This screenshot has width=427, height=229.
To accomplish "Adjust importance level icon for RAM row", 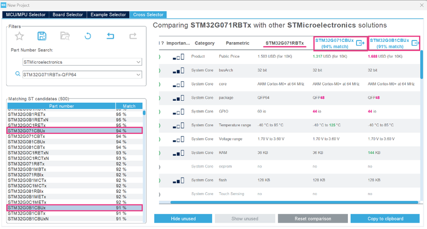I will click(x=178, y=153).
